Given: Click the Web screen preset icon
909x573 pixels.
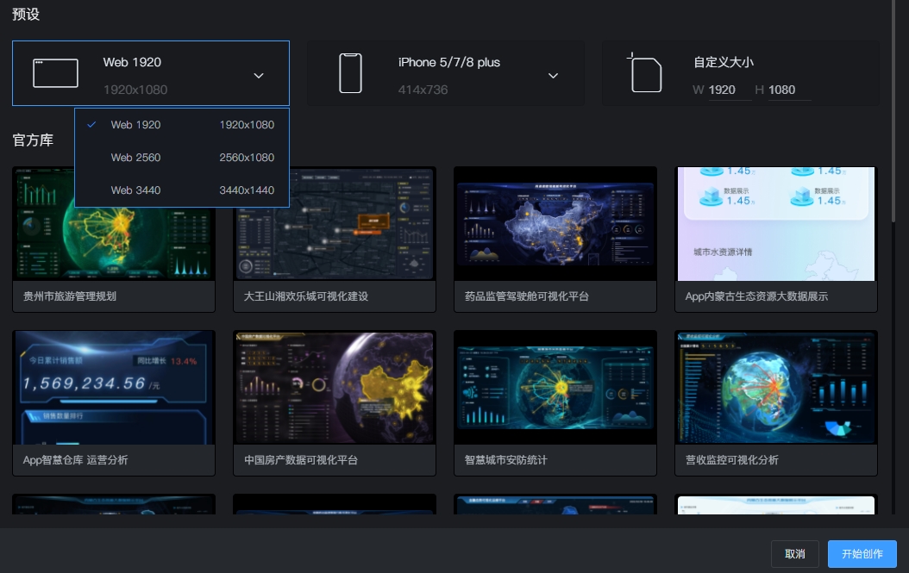Looking at the screenshot, I should tap(56, 73).
